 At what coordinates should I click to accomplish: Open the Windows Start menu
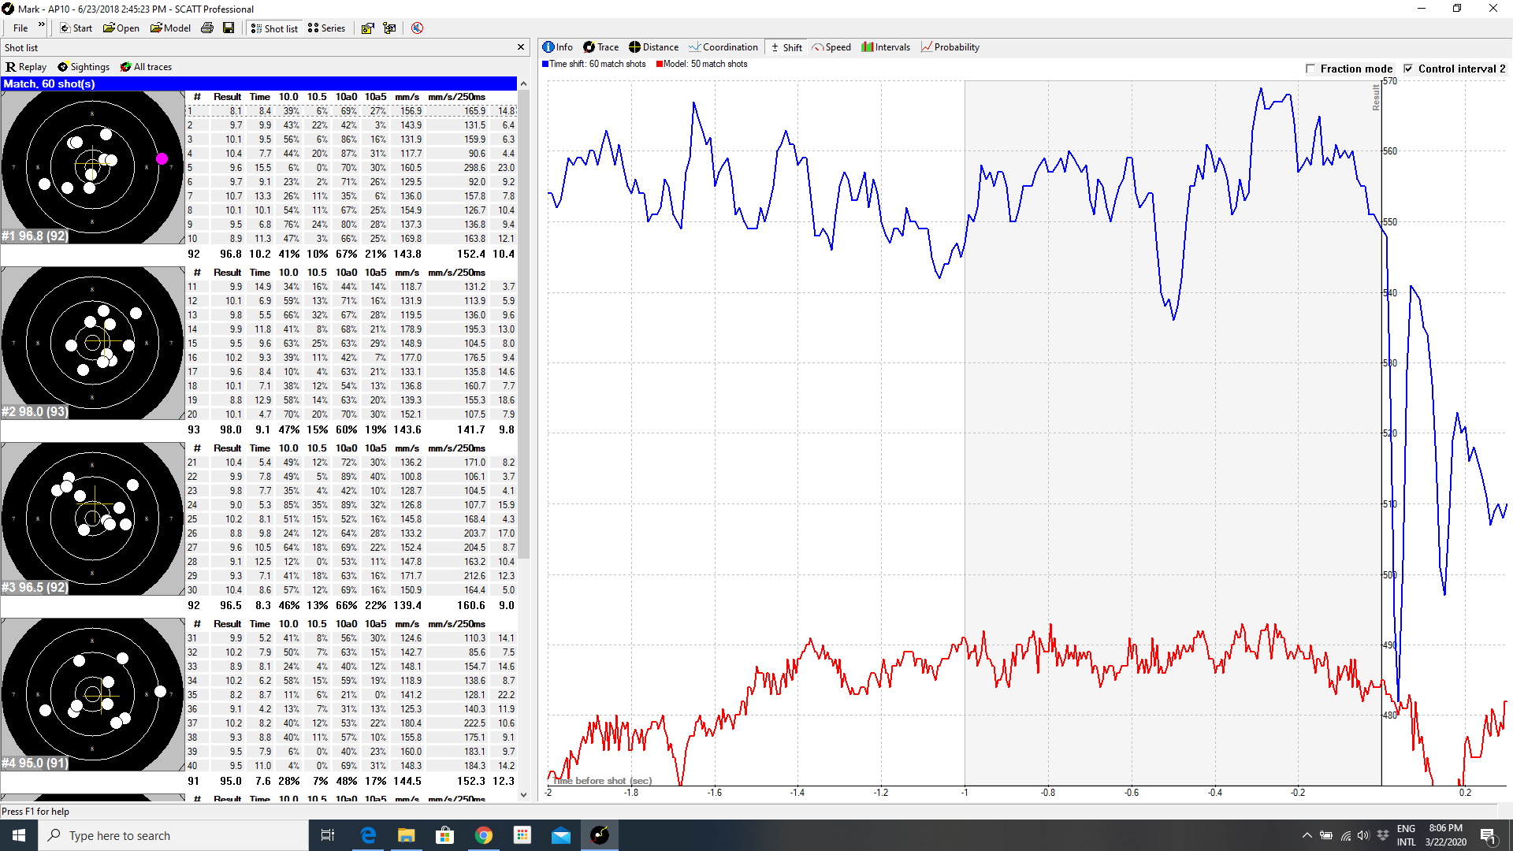[x=19, y=835]
